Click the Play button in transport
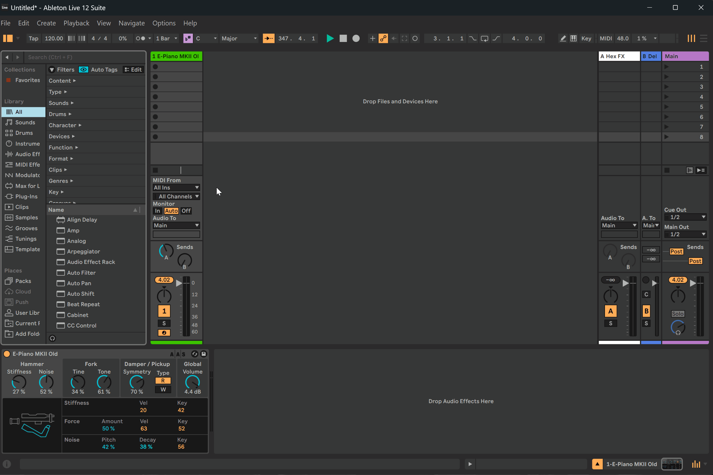Screen dimensions: 713x475 330,38
